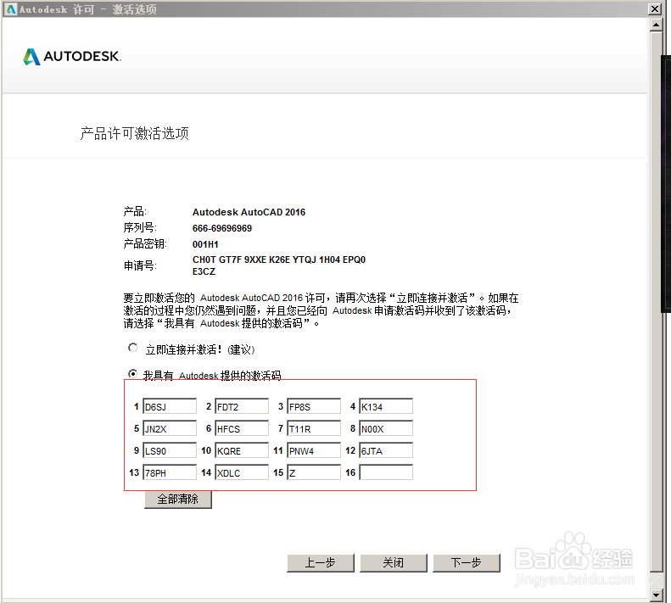Click the vertical scrollbar track
This screenshot has height=603, width=671.
656,580
